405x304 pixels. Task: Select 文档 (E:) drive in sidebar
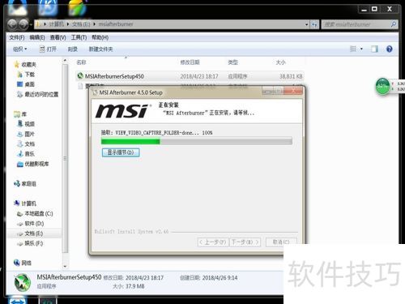[33, 233]
